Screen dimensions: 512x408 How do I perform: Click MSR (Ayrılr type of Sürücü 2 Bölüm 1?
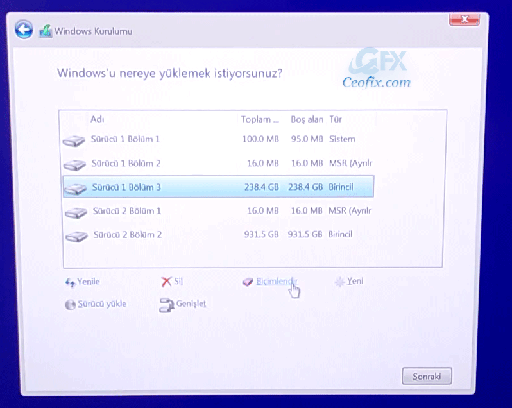click(x=350, y=210)
